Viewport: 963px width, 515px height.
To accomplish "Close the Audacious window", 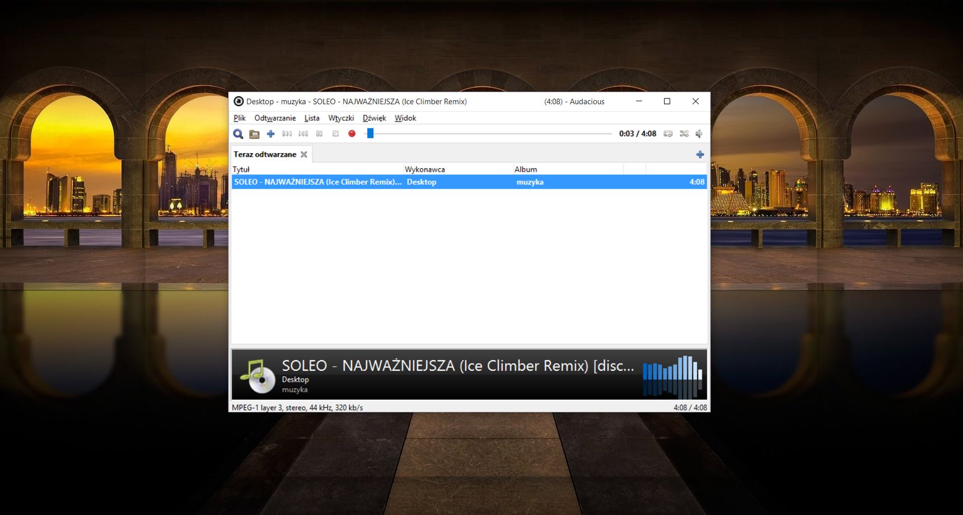I will coord(695,101).
